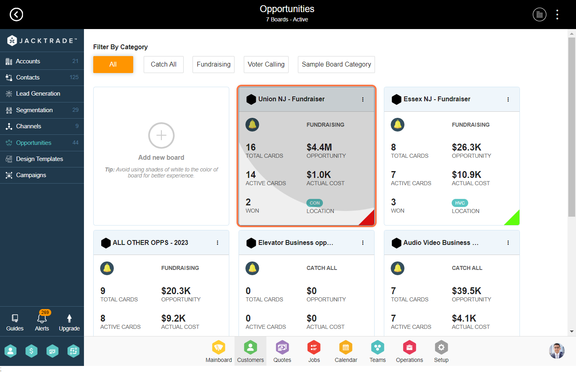Open Elevator Business board options menu
576x372 pixels.
pyautogui.click(x=363, y=243)
